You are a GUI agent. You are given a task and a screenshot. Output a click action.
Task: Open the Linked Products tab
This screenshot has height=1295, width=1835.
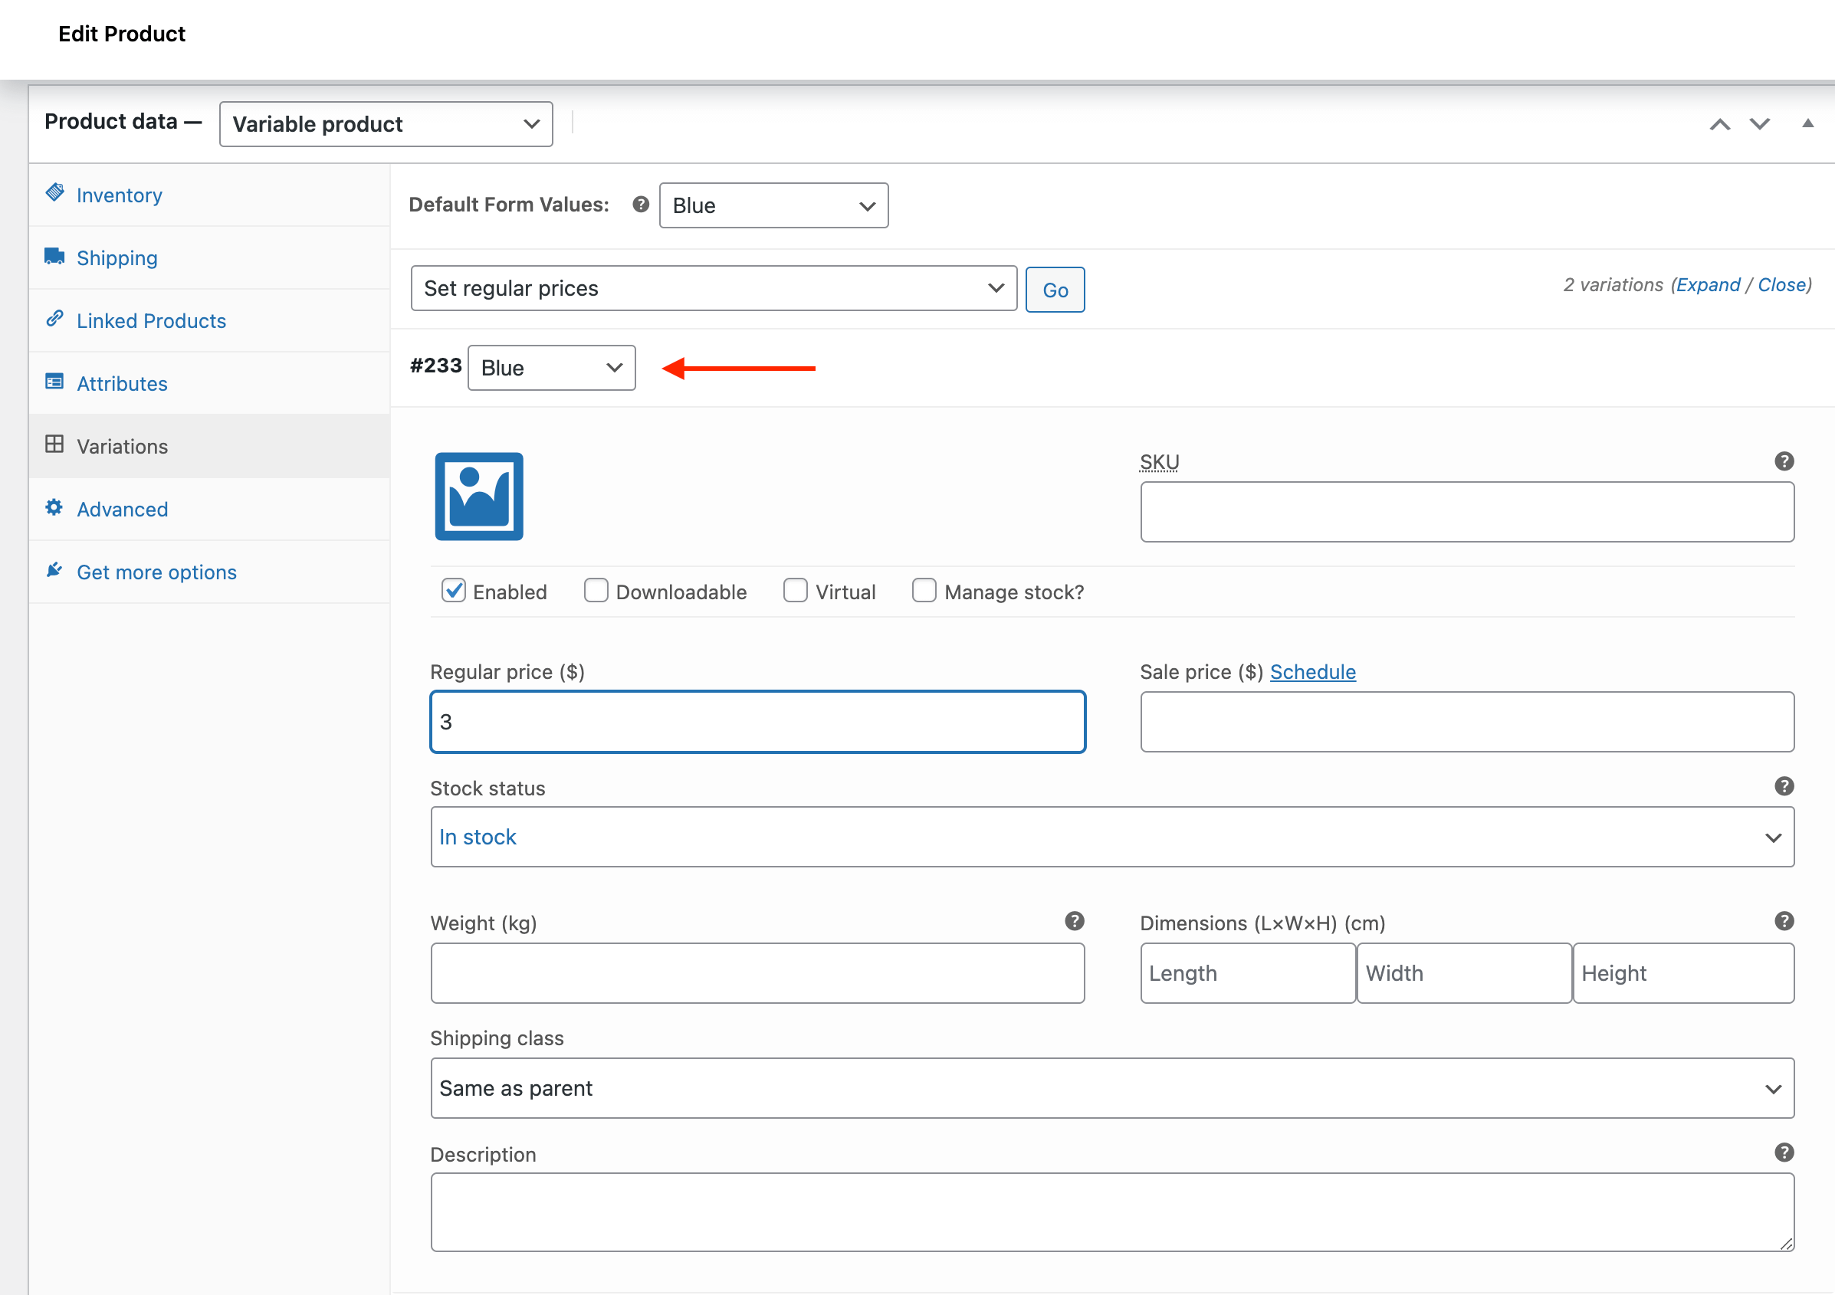151,320
